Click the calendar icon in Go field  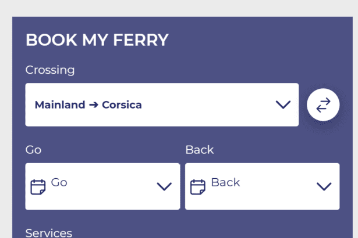coord(38,186)
